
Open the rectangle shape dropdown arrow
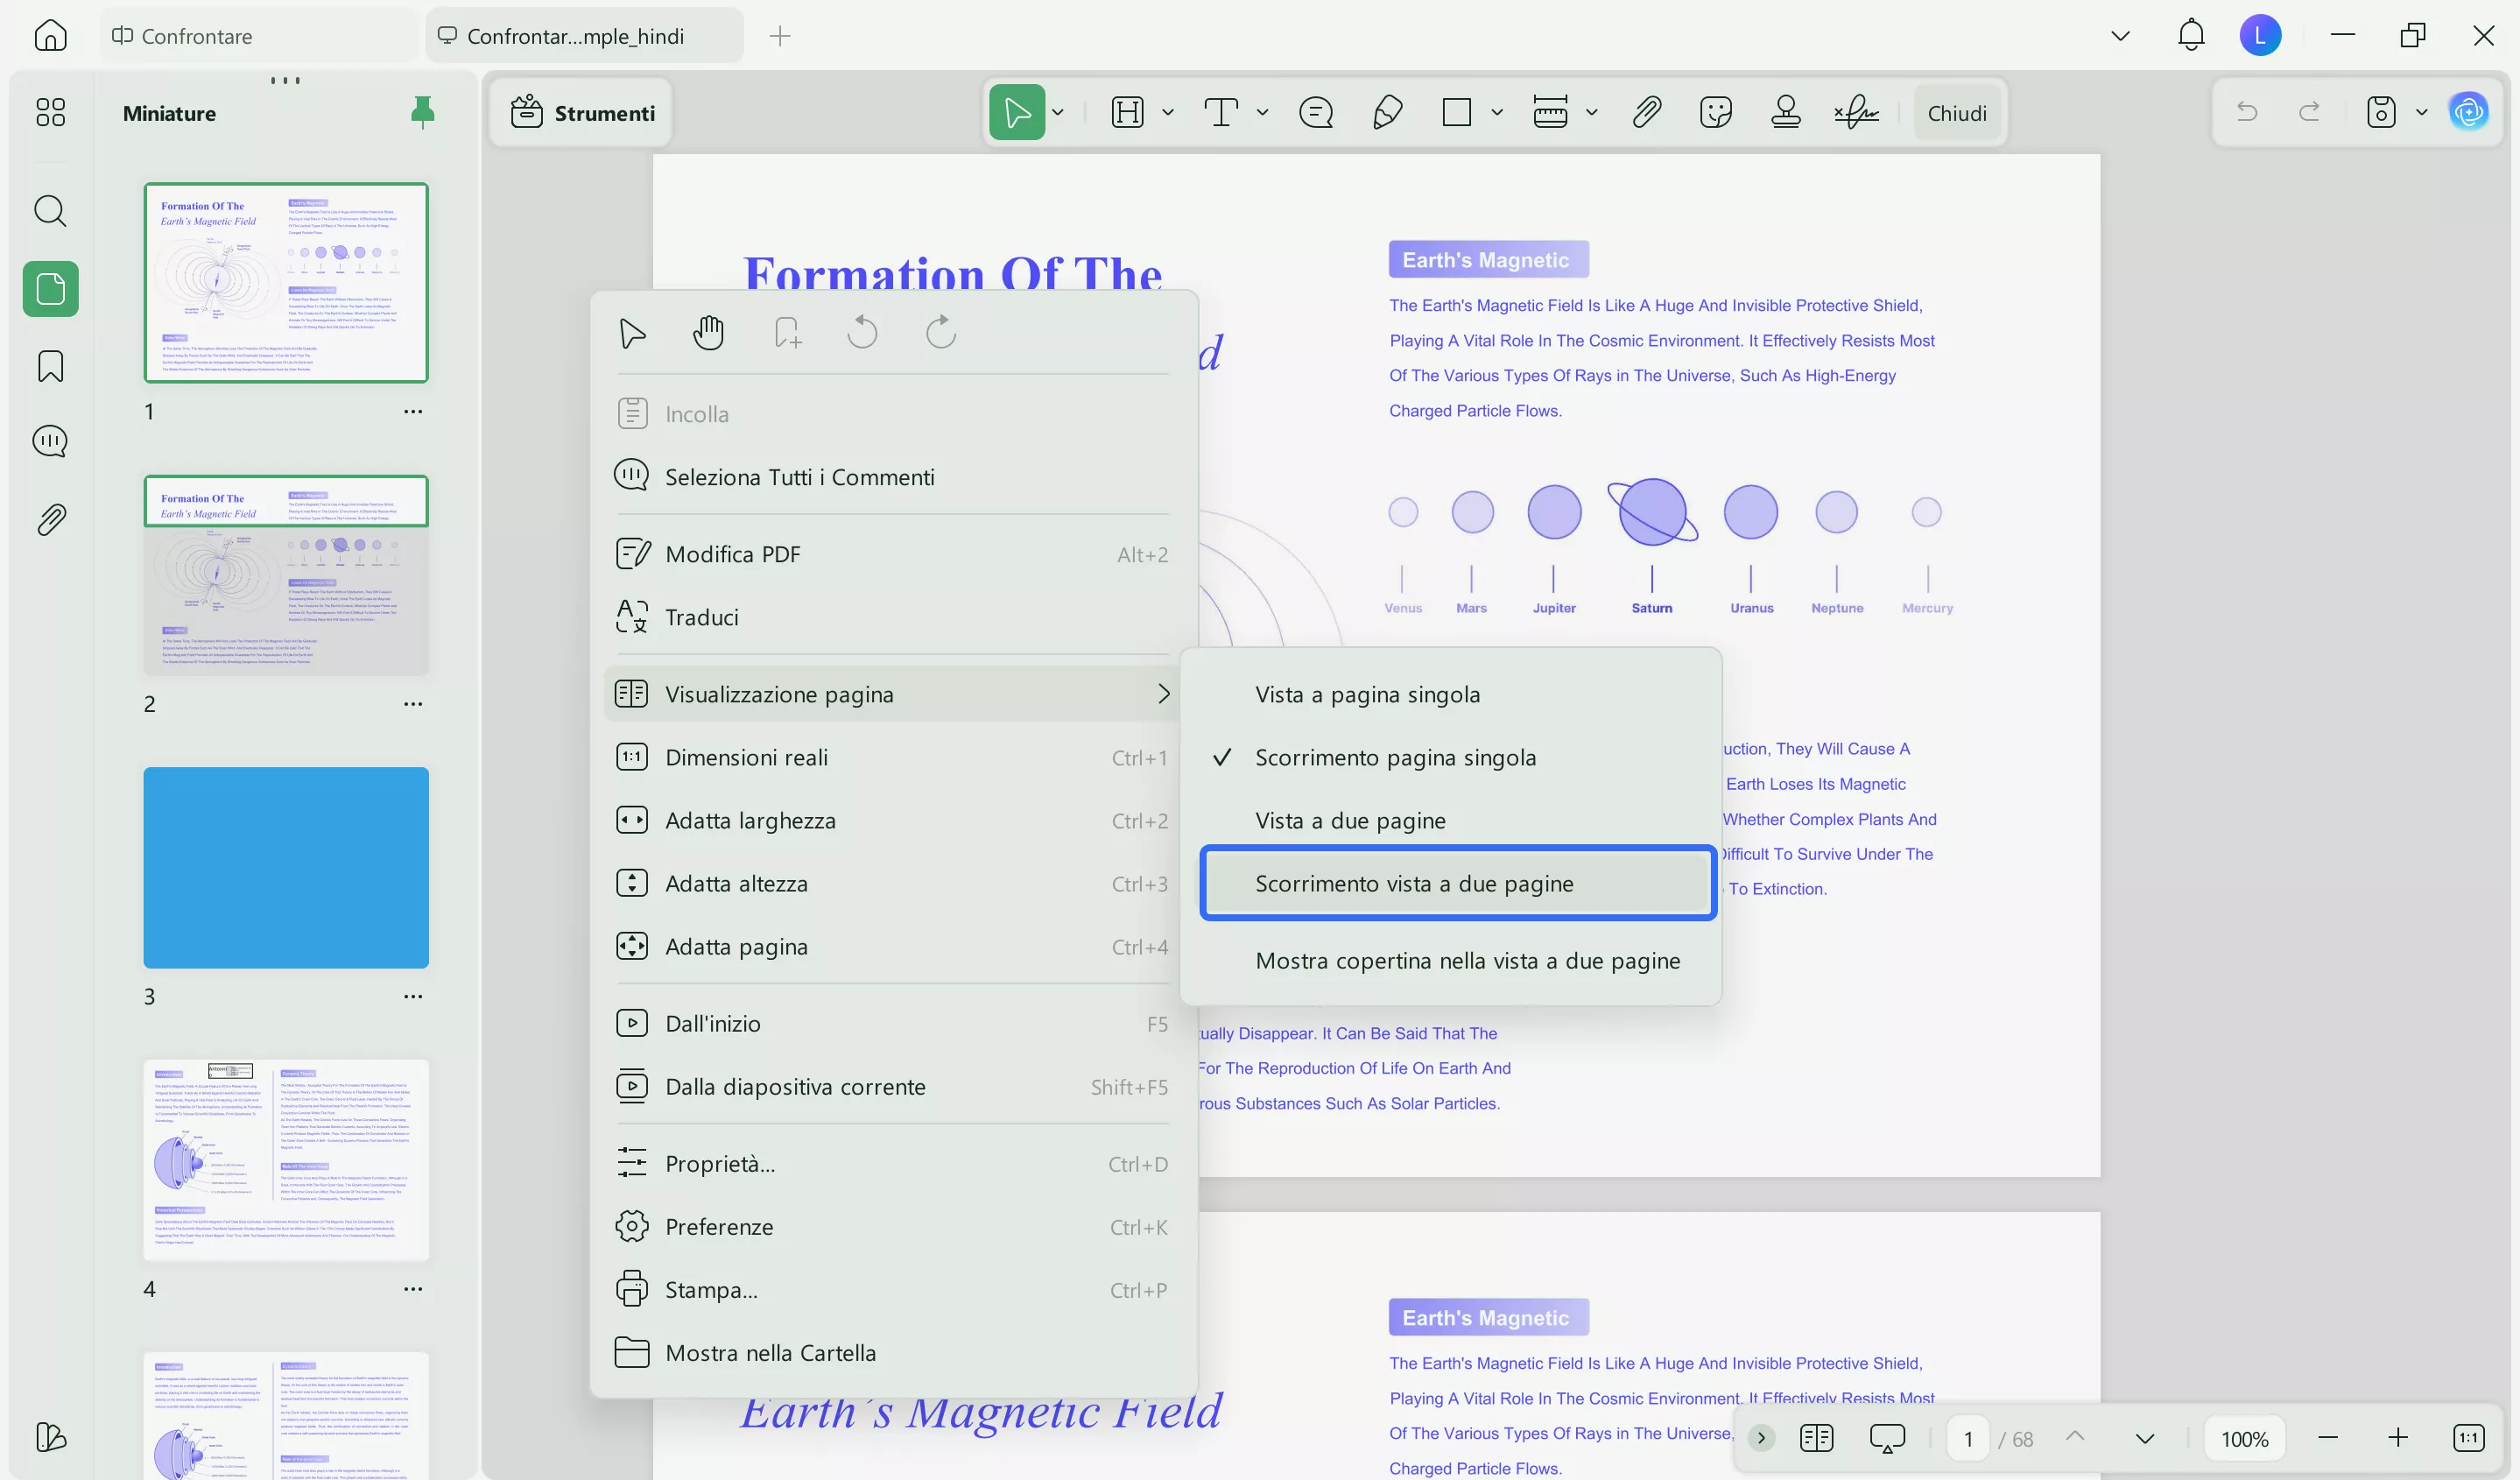(1496, 112)
